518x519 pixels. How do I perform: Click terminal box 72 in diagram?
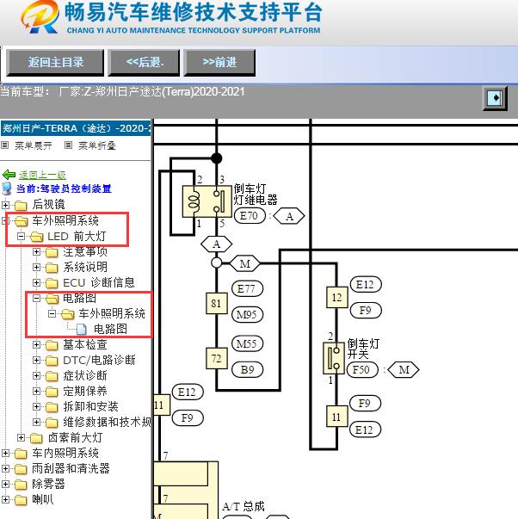coord(217,358)
